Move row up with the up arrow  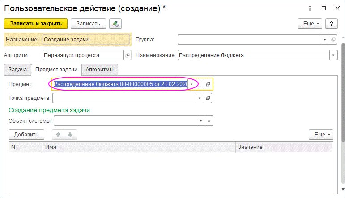point(58,134)
